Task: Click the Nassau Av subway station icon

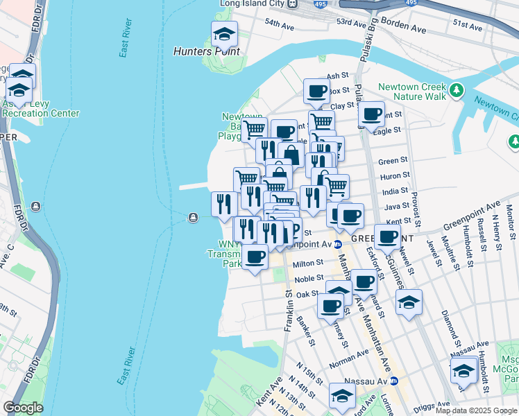Action: point(394,380)
